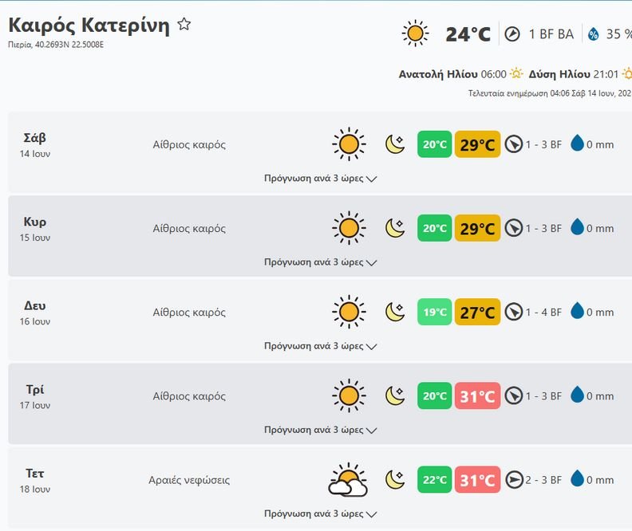Click the humidity droplet icon beside 35 %

pos(594,34)
